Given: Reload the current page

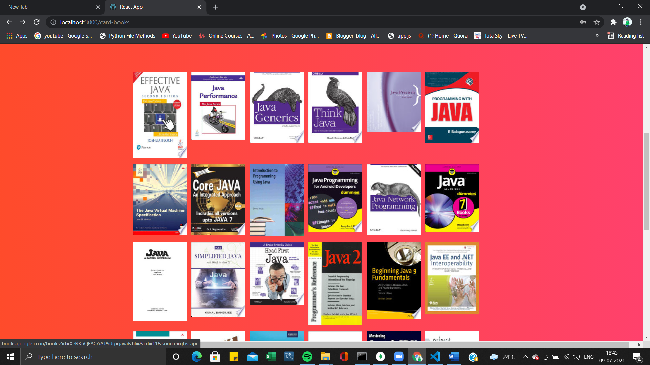Looking at the screenshot, I should pos(37,22).
